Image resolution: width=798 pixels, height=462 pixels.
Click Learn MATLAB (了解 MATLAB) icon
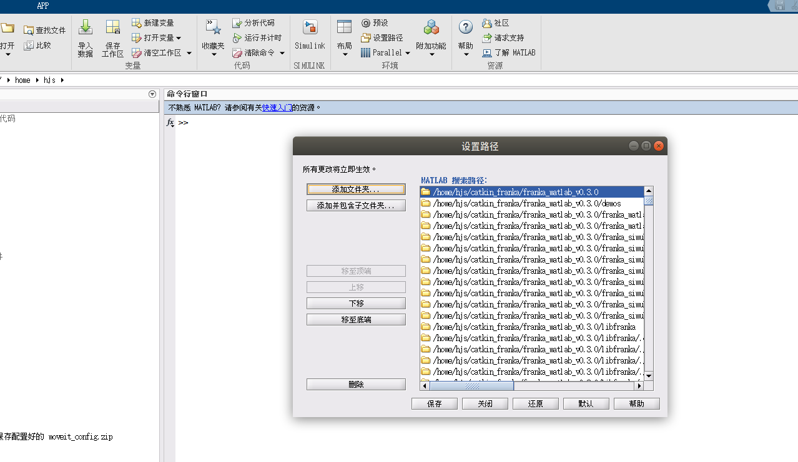tap(487, 53)
